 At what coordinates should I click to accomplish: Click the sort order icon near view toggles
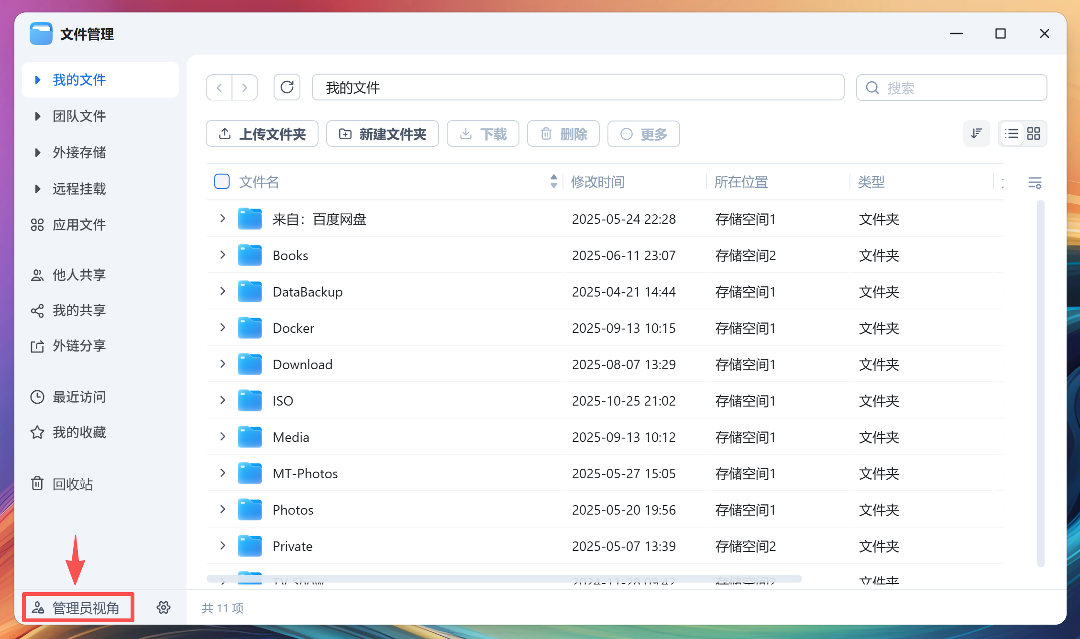[x=976, y=133]
